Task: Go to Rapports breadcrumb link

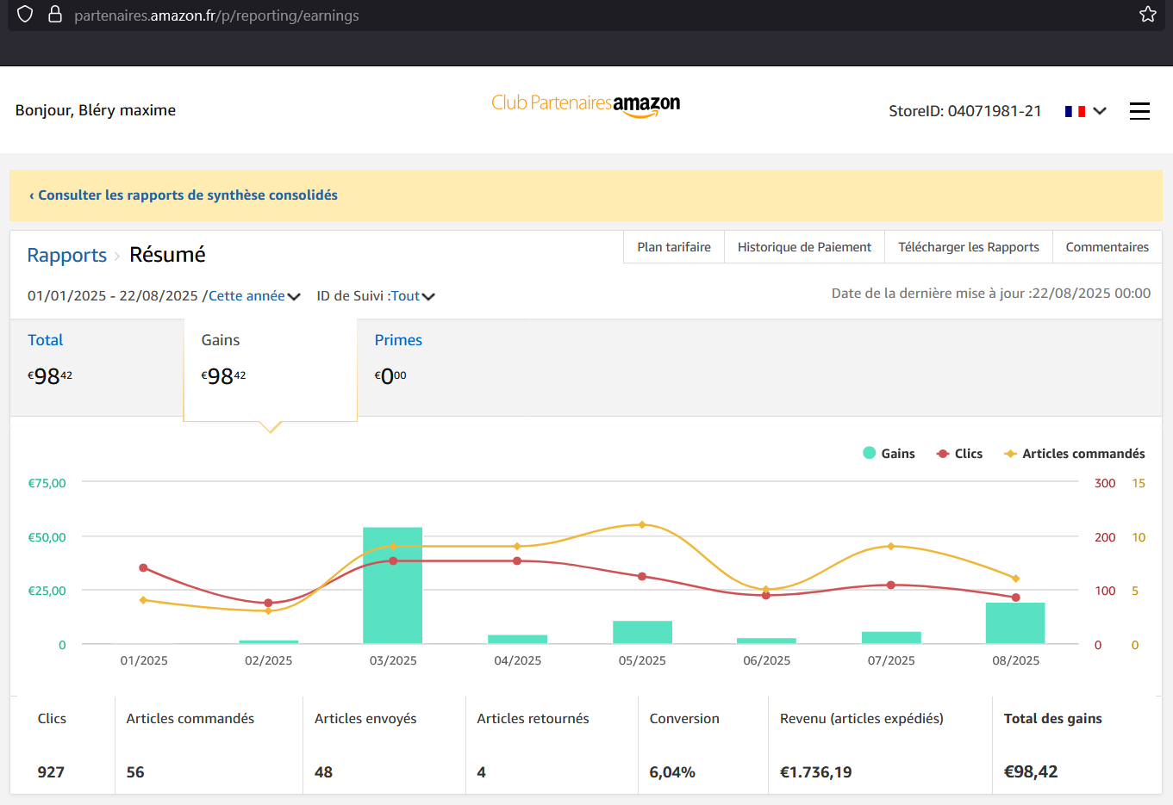Action: (x=67, y=255)
